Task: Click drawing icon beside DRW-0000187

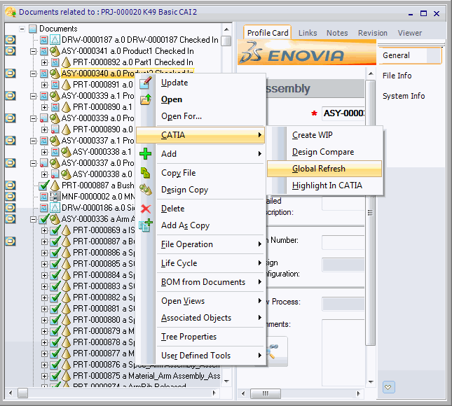Action: [x=55, y=40]
